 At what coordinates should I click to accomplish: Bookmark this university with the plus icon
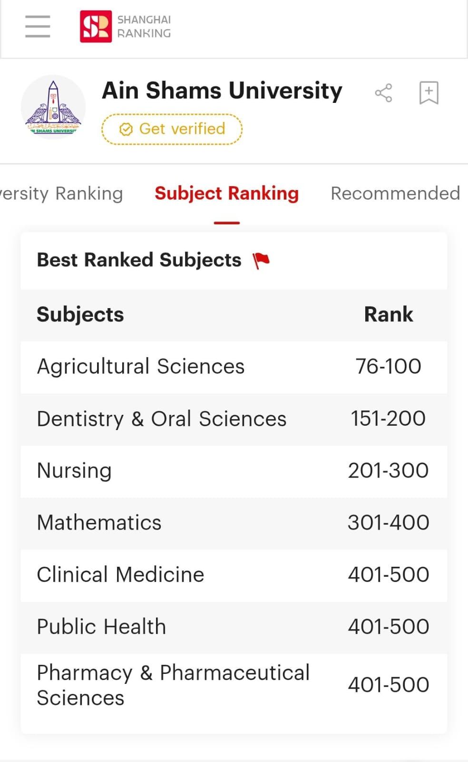(429, 92)
